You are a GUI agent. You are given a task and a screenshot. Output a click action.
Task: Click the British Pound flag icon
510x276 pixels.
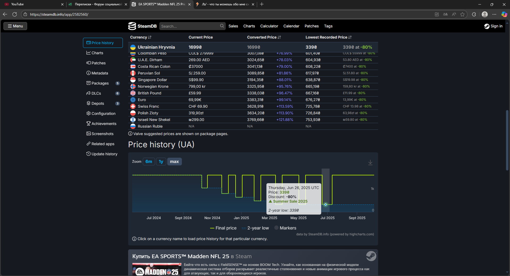(x=133, y=93)
